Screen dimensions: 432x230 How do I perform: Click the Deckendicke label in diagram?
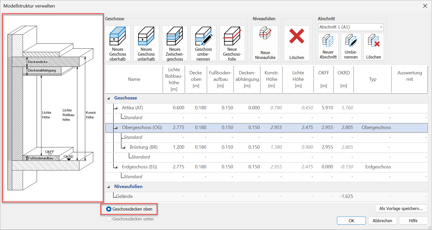pos(38,62)
